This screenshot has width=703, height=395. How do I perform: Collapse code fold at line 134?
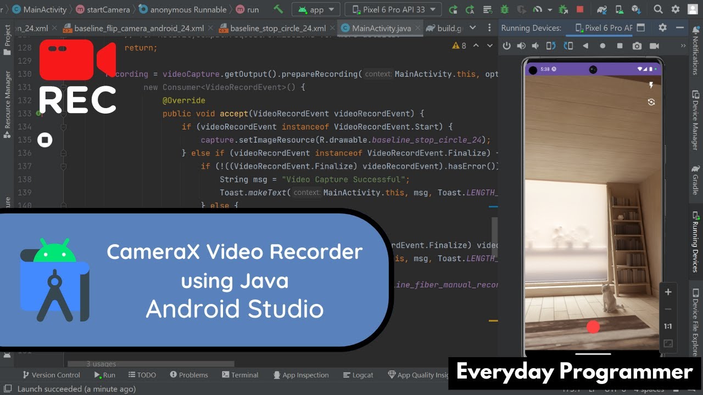coord(64,127)
